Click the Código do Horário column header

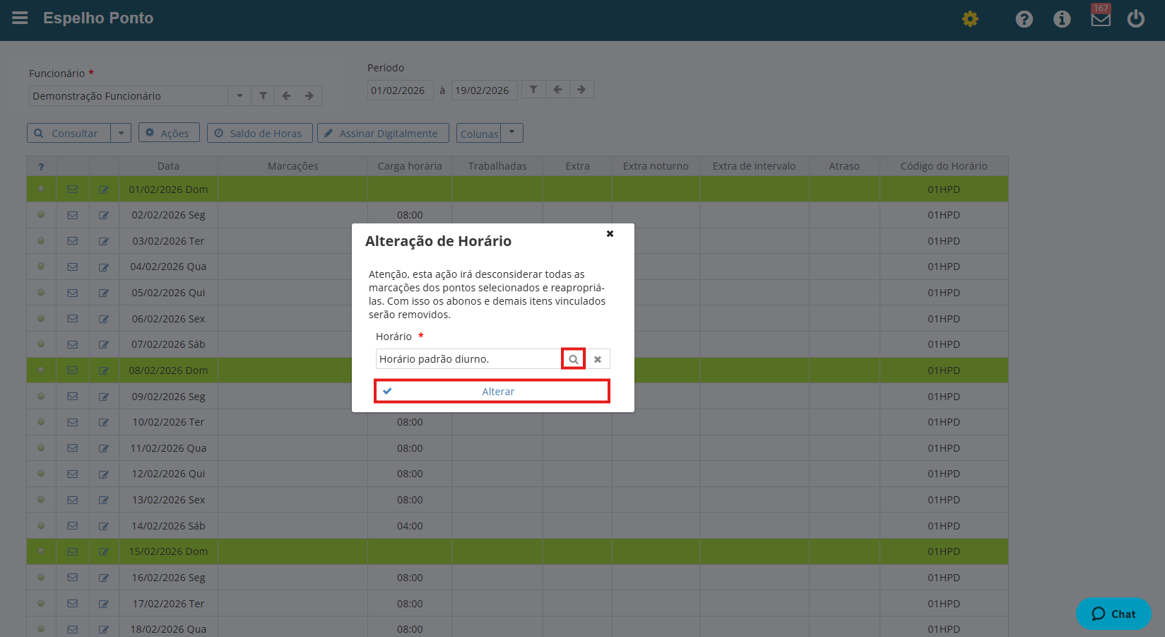[944, 166]
